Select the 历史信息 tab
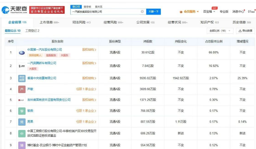This screenshot has height=149, width=256. click(242, 22)
